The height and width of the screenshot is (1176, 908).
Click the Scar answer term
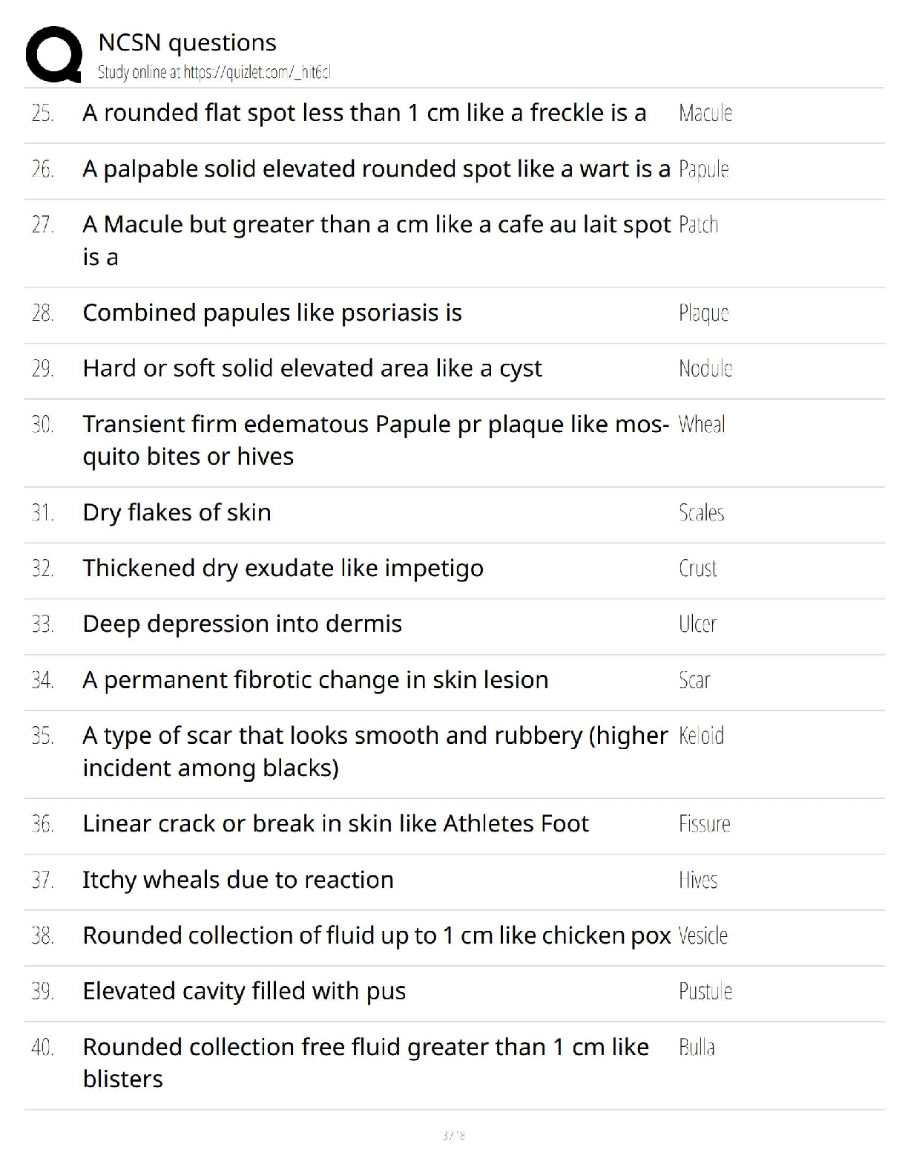click(694, 680)
